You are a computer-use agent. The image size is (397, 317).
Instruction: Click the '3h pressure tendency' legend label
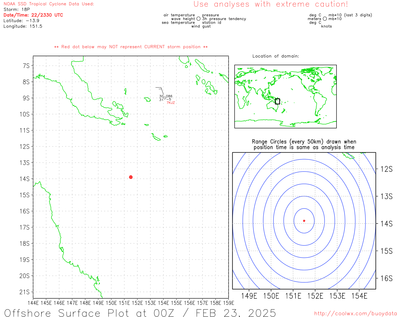click(x=224, y=19)
